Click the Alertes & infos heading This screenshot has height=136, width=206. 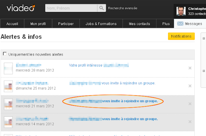[x=21, y=37]
